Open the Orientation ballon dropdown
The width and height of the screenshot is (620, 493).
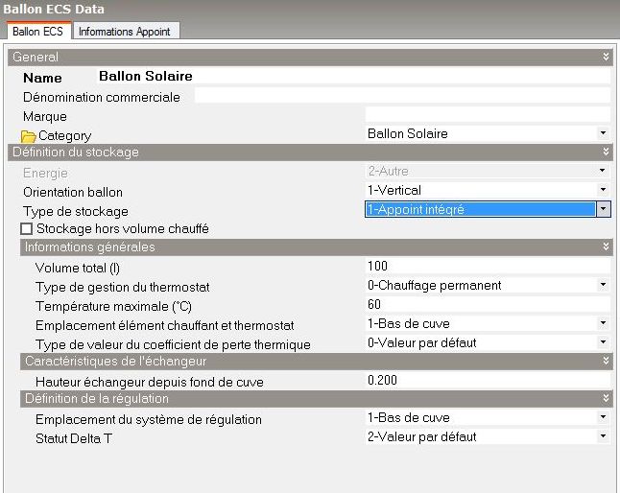click(603, 190)
